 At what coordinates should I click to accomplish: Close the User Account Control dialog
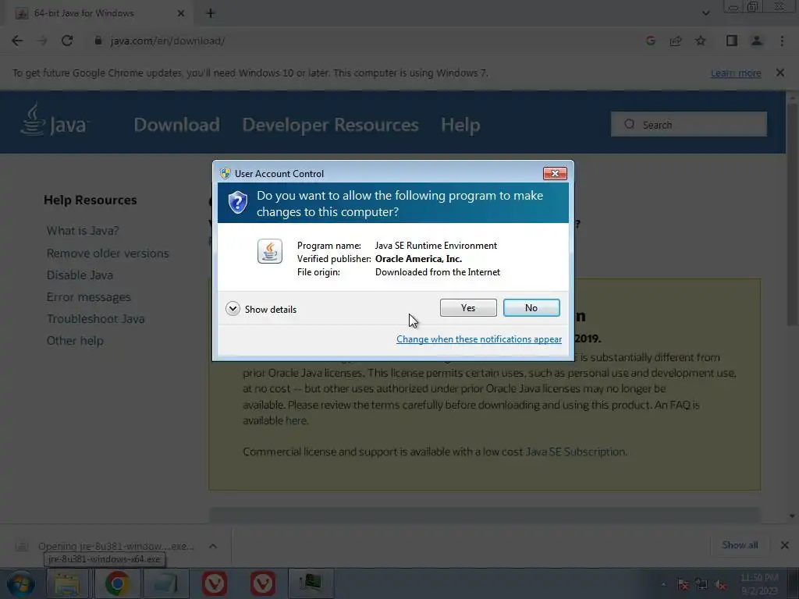[x=555, y=174]
